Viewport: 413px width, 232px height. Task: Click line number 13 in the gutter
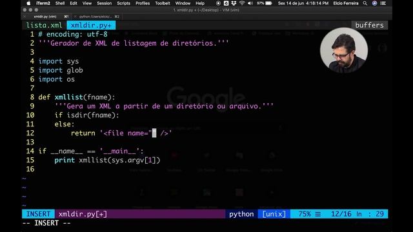[x=30, y=142]
